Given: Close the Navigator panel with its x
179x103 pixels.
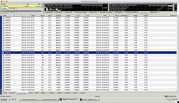Looking at the screenshot, I should click(x=42, y=11).
